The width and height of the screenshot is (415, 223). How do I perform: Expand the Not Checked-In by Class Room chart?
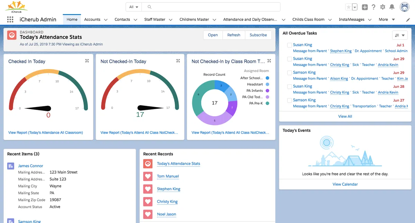click(269, 61)
